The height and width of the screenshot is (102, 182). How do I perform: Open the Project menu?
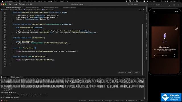point(40,1)
